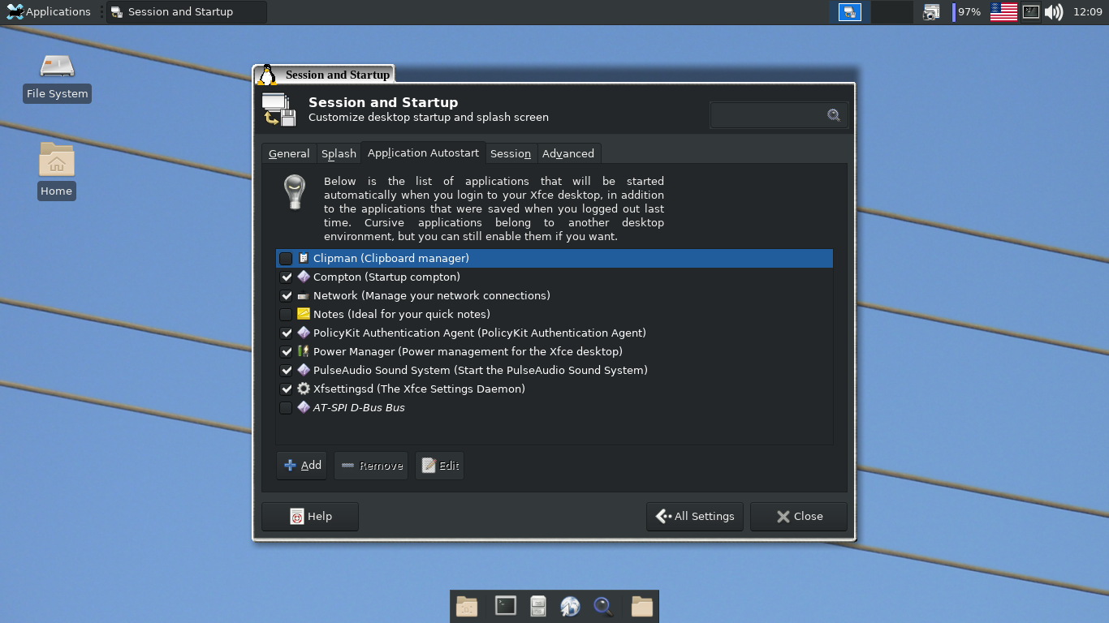Launch the terminal from the dock
The height and width of the screenshot is (623, 1109).
tap(506, 606)
